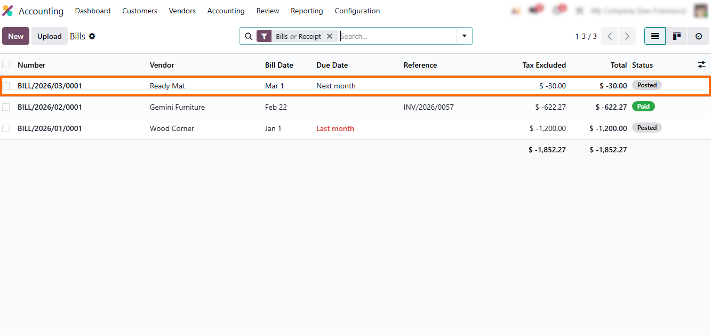Image resolution: width=711 pixels, height=335 pixels.
Task: Tick the select-all checkbox in header
Action: 6,64
